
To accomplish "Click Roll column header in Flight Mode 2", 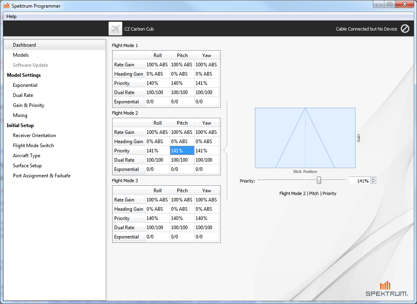I will coord(158,123).
